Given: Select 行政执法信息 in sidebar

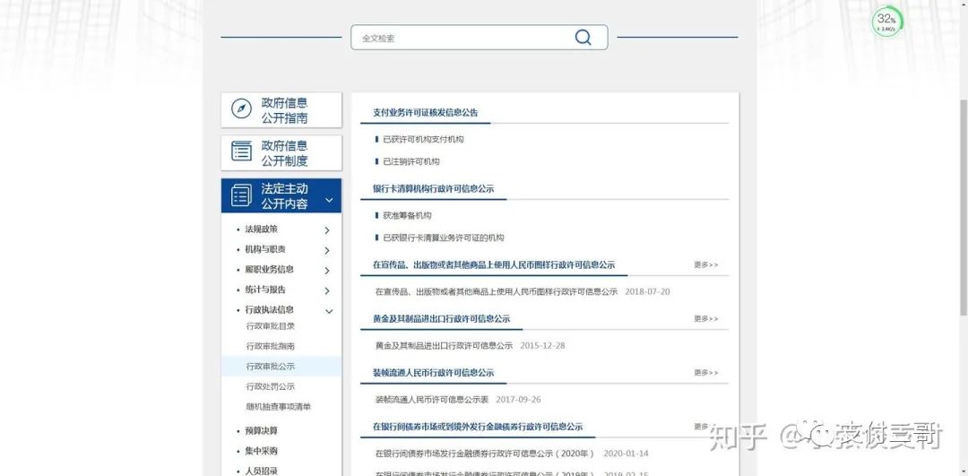Looking at the screenshot, I should (x=269, y=310).
